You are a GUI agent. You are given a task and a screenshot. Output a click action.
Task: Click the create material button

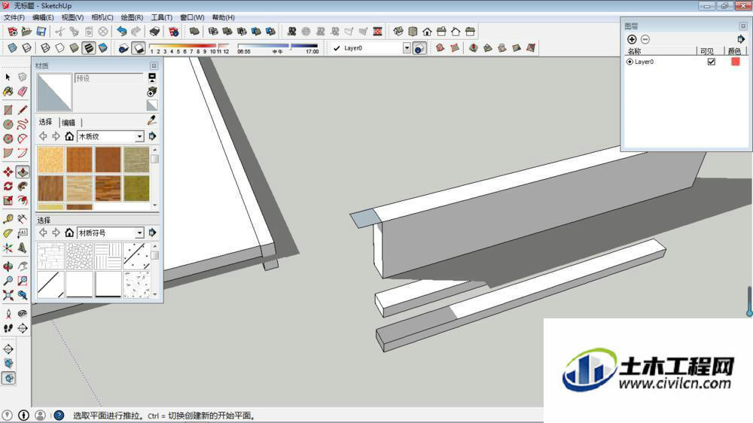click(152, 91)
